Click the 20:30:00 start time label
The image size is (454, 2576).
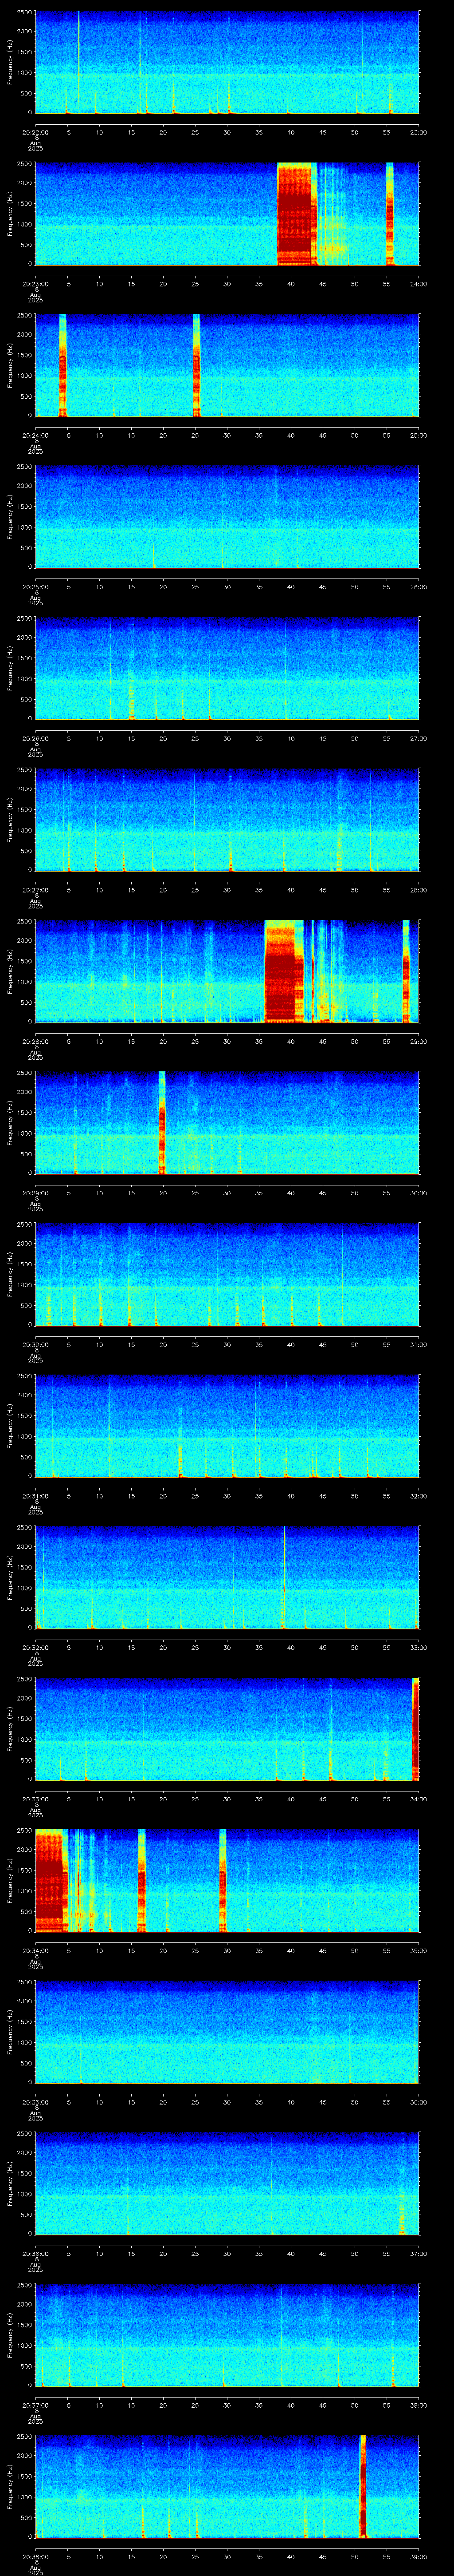[x=35, y=1344]
